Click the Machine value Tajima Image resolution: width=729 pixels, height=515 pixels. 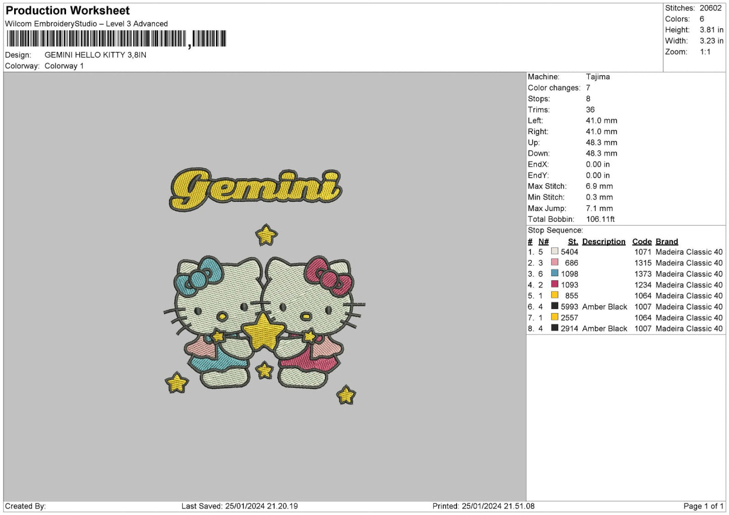click(x=598, y=77)
